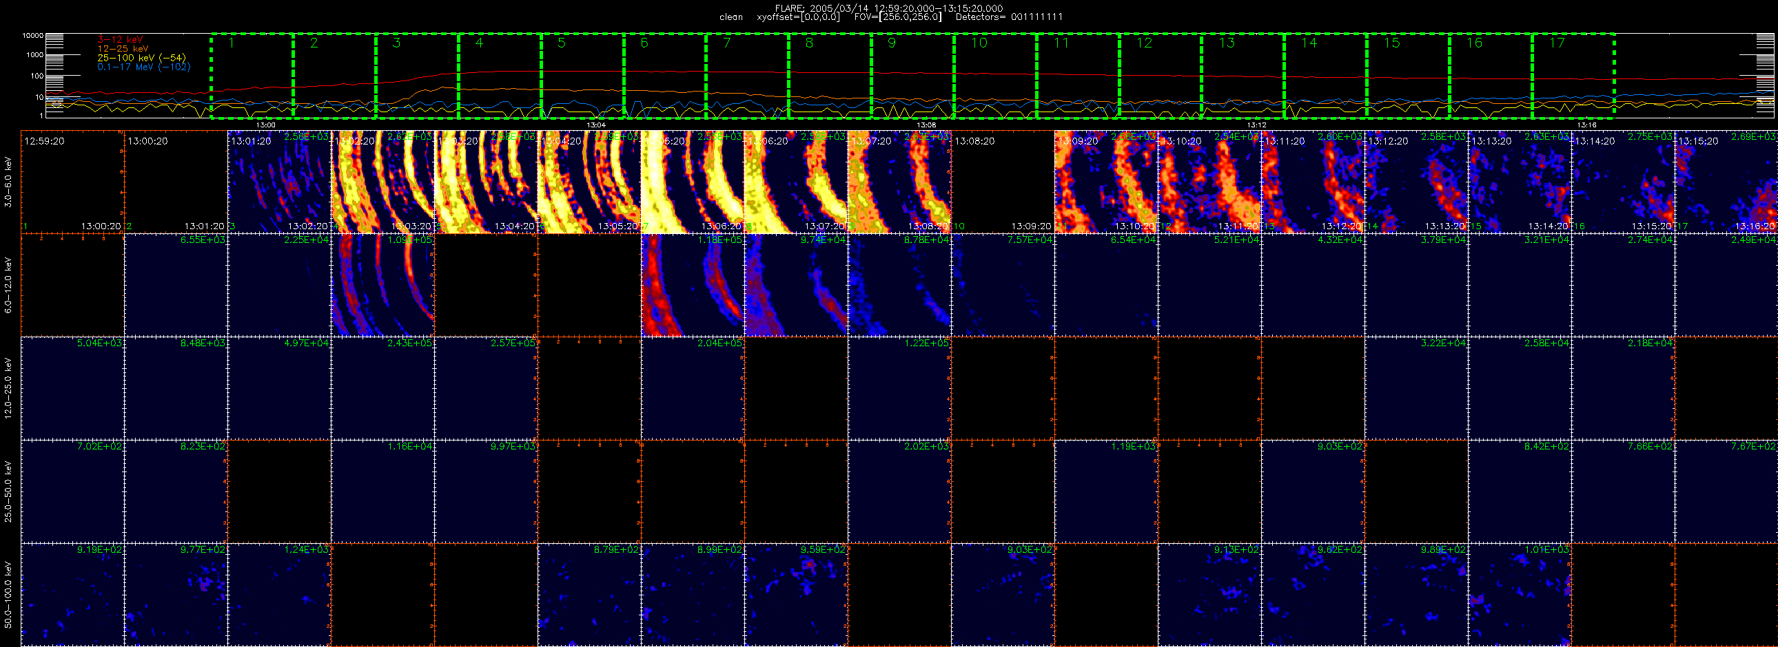Click the 9.74E+04 value in the 6-12 keV row
This screenshot has width=1778, height=647.
(824, 240)
